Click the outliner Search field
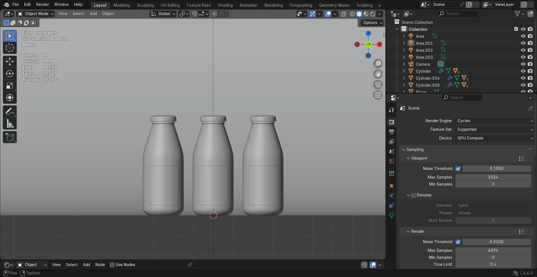Screen dimensions: 537x277 [x=458, y=14]
